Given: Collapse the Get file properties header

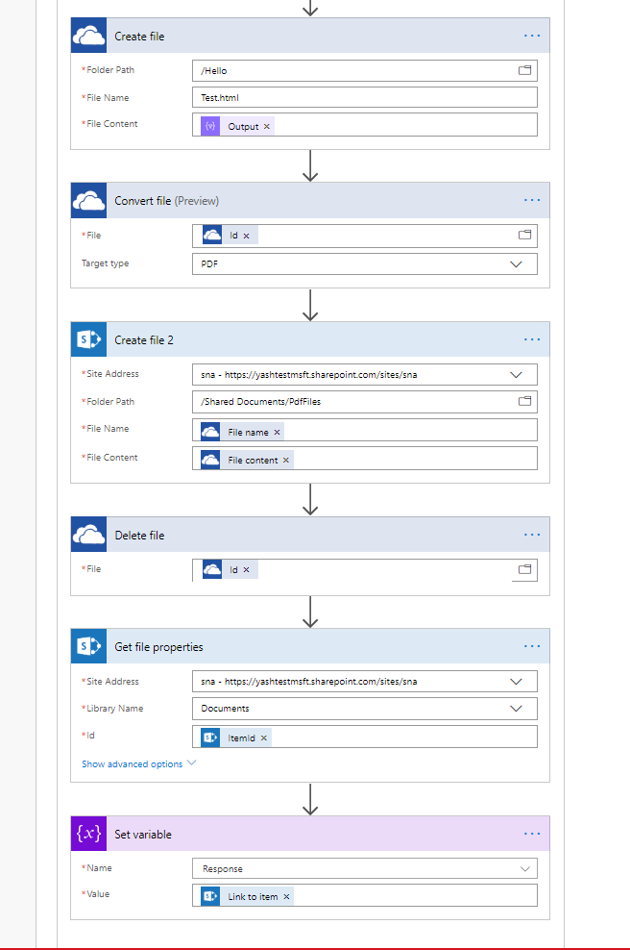Looking at the screenshot, I should pyautogui.click(x=310, y=646).
